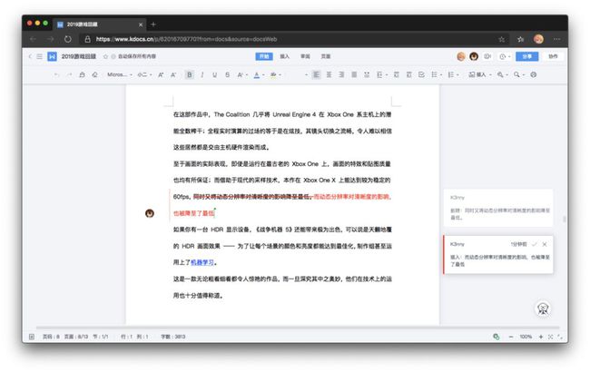The width and height of the screenshot is (590, 372).
Task: Click the blue 分享 share button
Action: click(526, 56)
